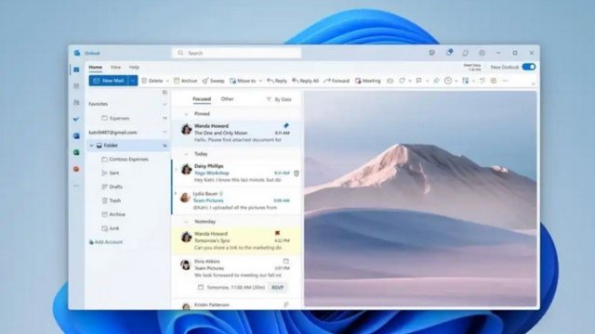The image size is (595, 334).
Task: Open the flag dropdown arrow in toolbar
Action: (x=427, y=81)
